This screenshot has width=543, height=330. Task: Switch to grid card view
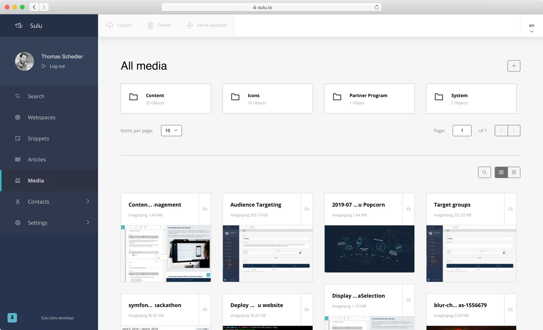(501, 172)
